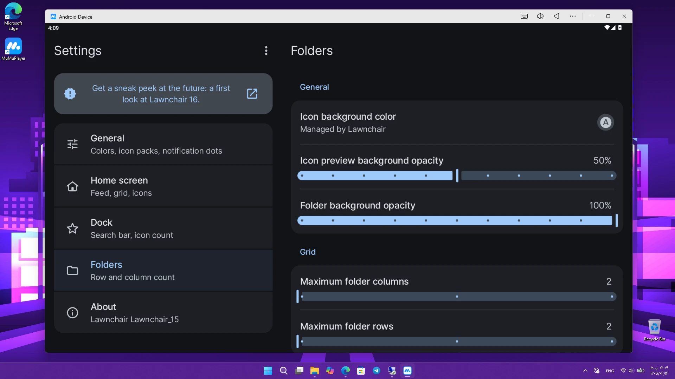Screen dimensions: 675x379
Task: Click the General sliders icon
Action: 72,144
